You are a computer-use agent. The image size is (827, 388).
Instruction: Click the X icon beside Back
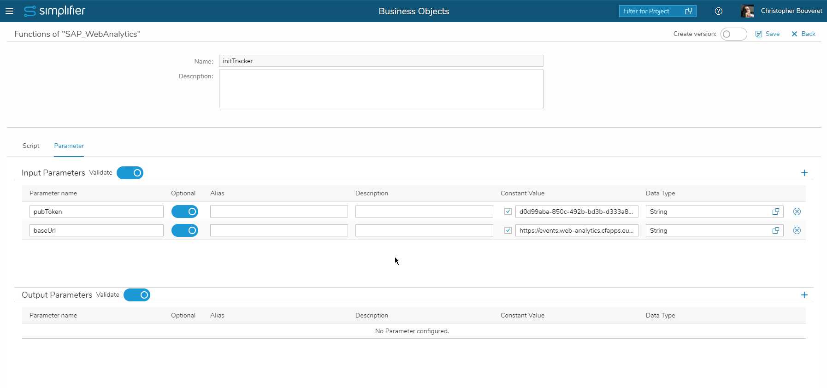(794, 34)
